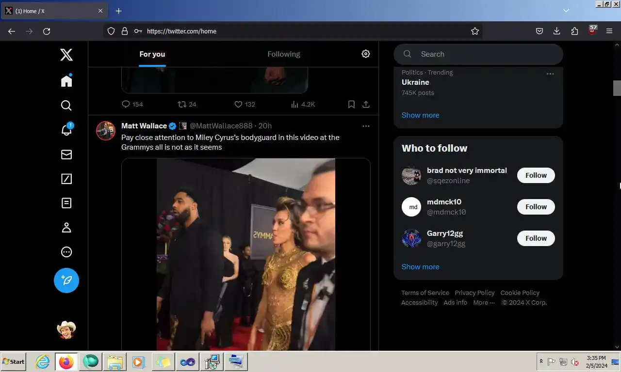Screen dimensions: 621x372
Task: Expand the footer More menu
Action: click(484, 303)
